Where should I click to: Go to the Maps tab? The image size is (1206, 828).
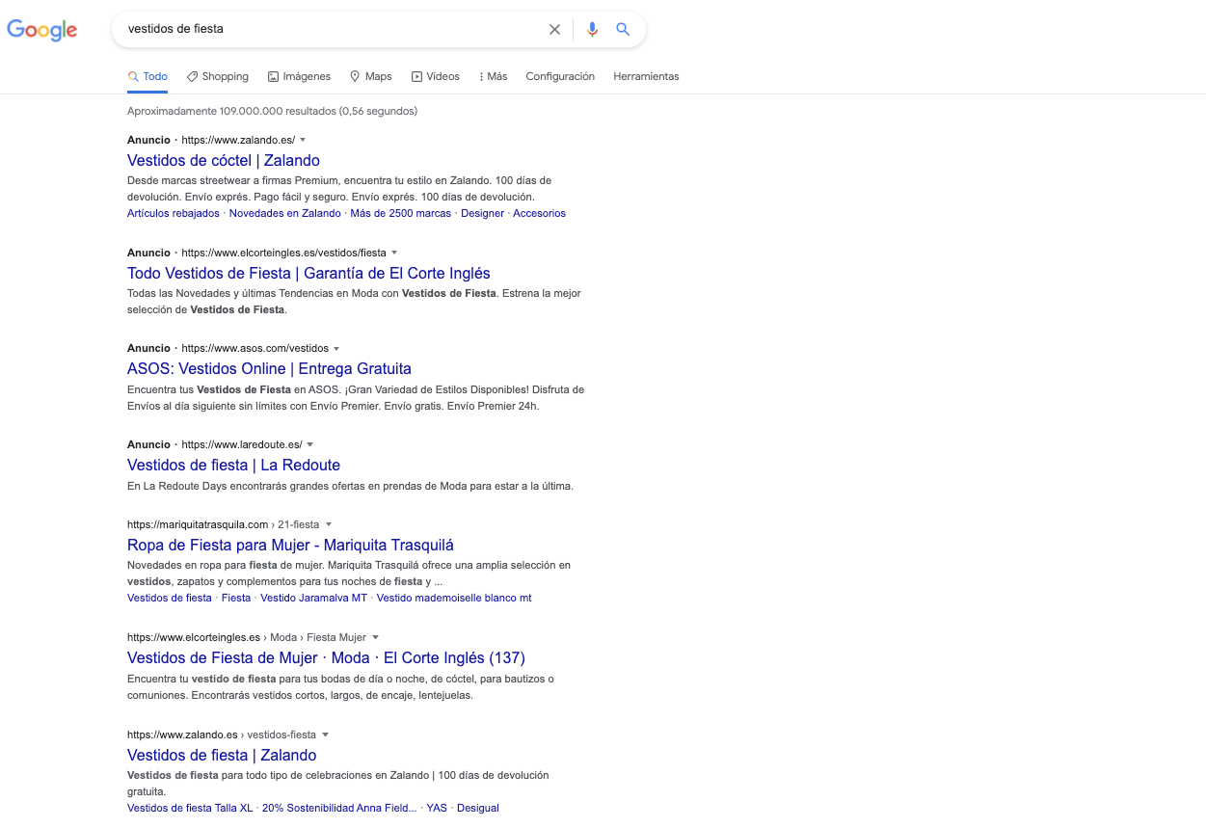point(370,76)
